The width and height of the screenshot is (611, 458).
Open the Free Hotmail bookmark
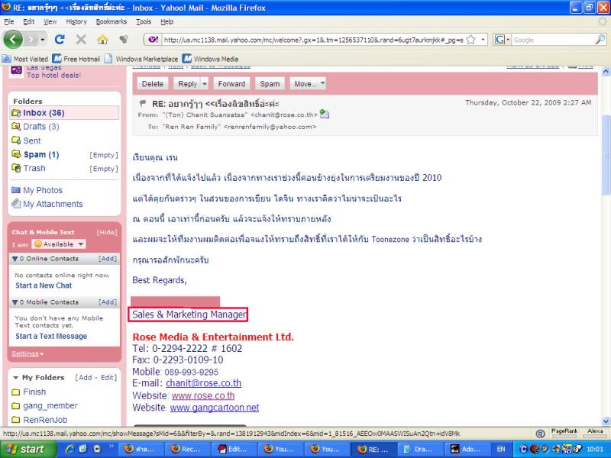pos(76,59)
